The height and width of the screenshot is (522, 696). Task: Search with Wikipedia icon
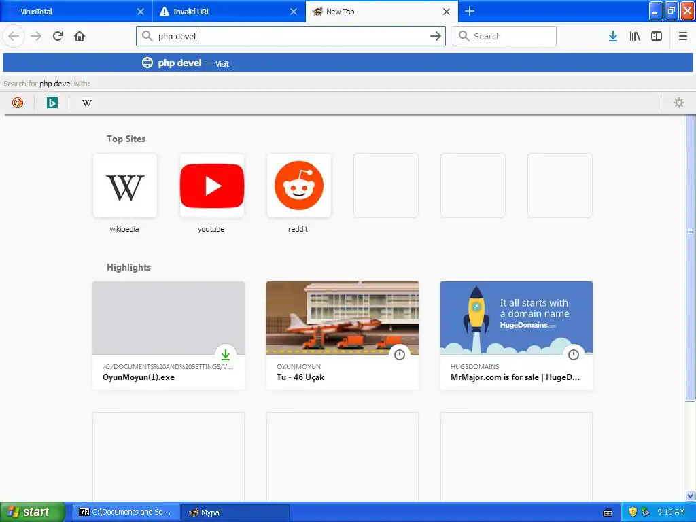coord(87,103)
